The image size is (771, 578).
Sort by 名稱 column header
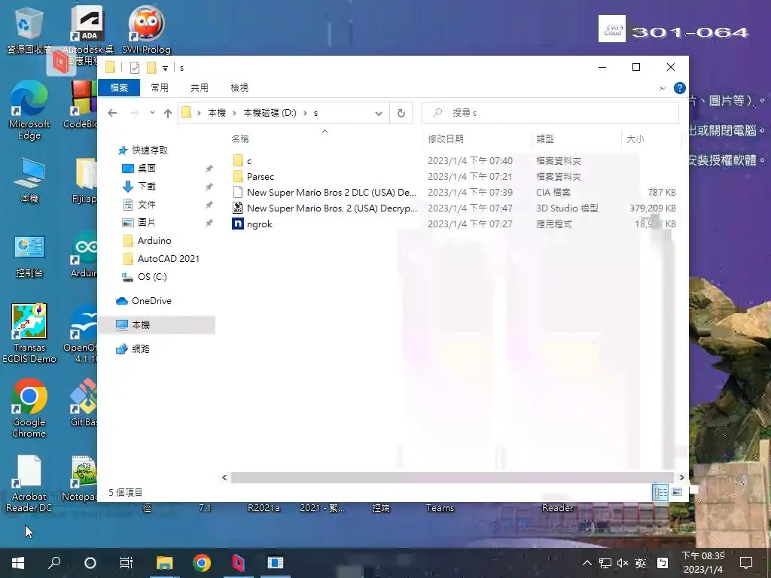(325, 139)
